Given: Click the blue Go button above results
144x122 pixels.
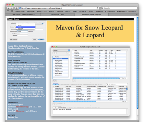Looking at the screenshot, I should (x=56, y=84).
